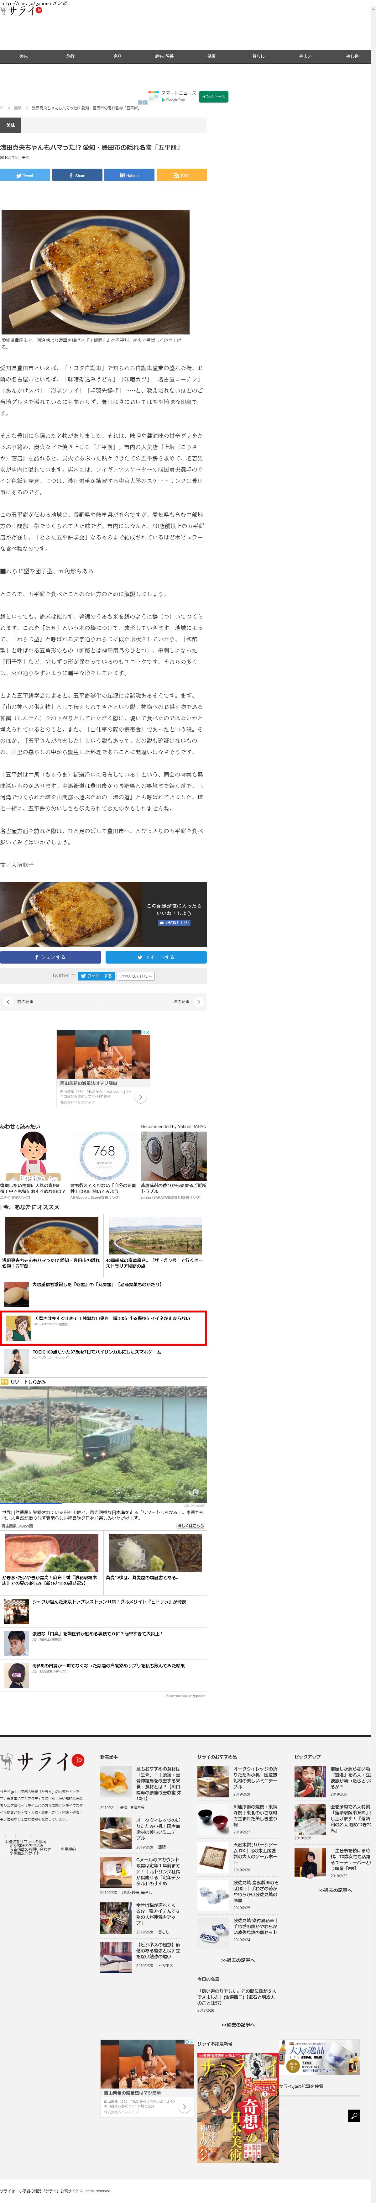This screenshot has height=2203, width=376.
Task: Open the ザ・ガン号 train landscape thumbnail
Action: pyautogui.click(x=155, y=1236)
